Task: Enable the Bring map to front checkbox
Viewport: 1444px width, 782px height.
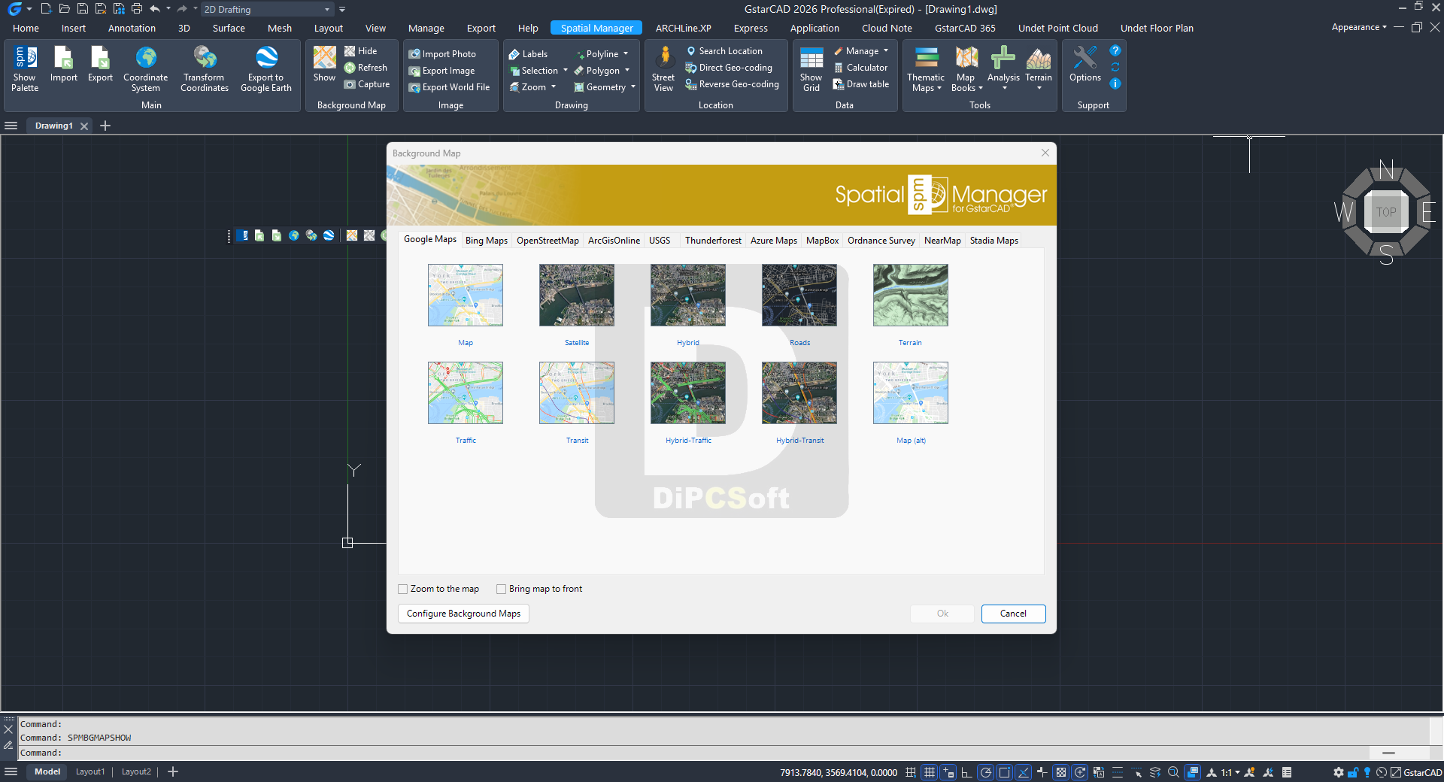Action: pos(502,589)
